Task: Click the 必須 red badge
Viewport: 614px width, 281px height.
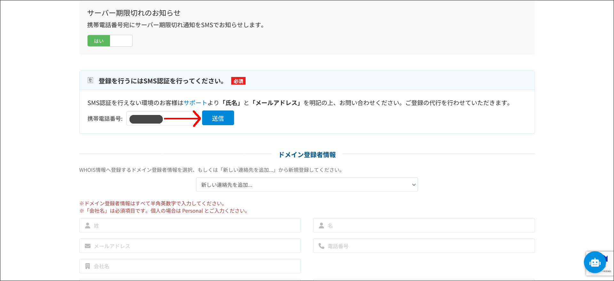Action: point(238,81)
